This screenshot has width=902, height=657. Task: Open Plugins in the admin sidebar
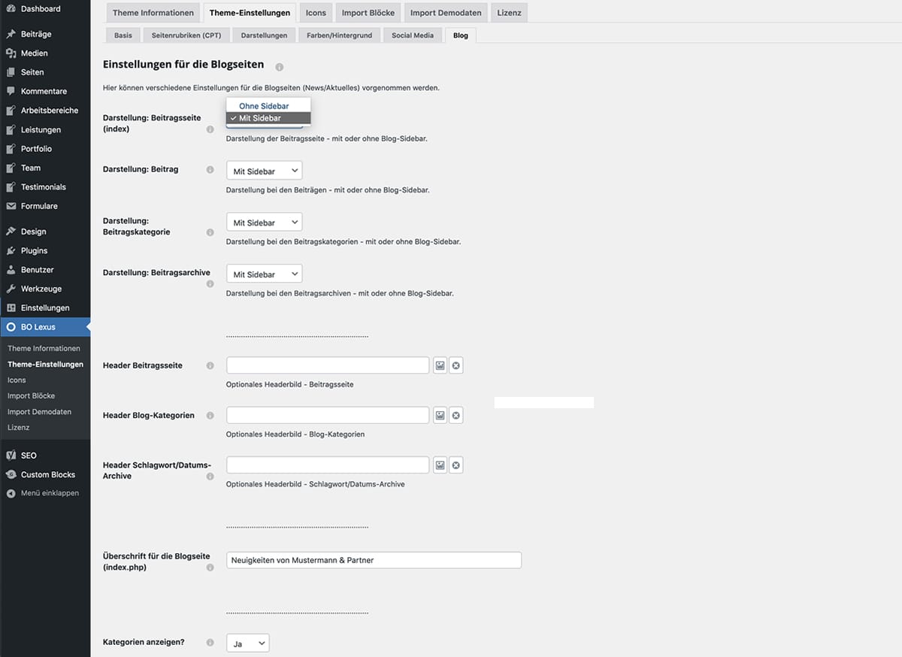pos(34,250)
